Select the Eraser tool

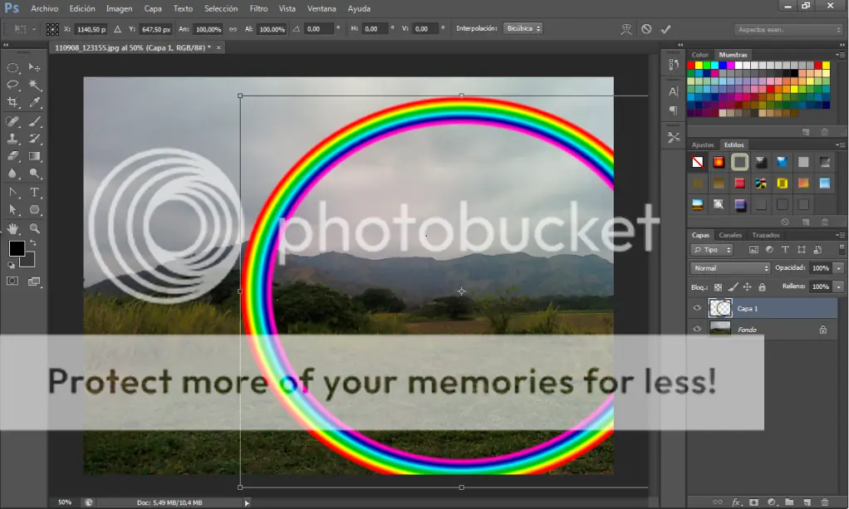click(x=12, y=156)
